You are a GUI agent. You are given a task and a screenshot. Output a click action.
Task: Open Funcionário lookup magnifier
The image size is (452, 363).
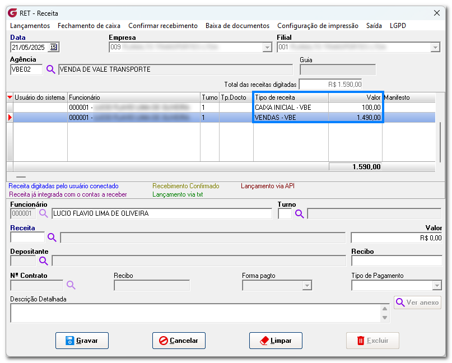tap(44, 213)
